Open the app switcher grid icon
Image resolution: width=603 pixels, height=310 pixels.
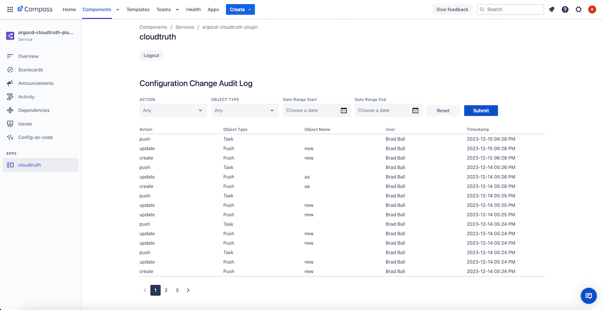[10, 10]
